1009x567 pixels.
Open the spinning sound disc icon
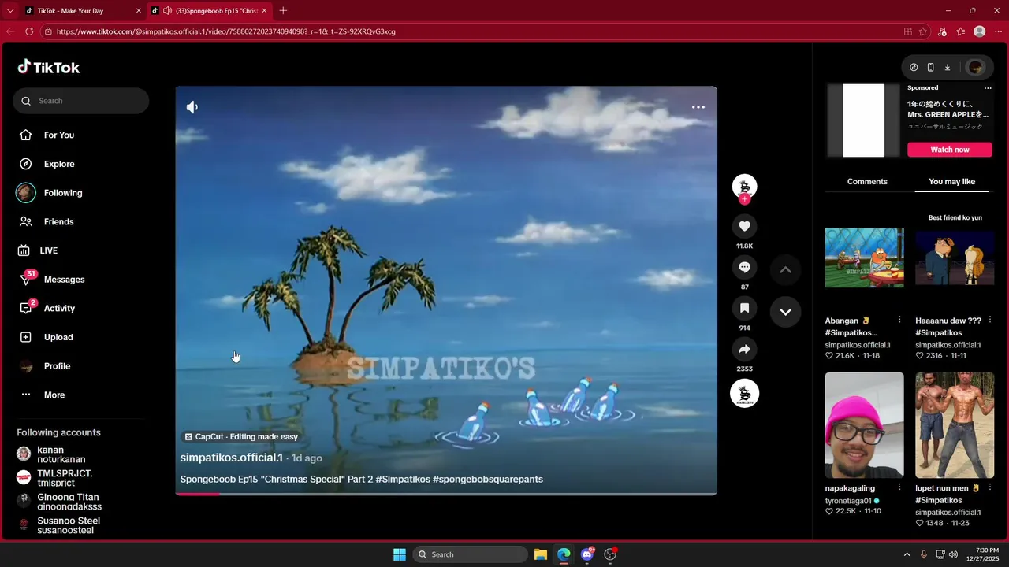(744, 393)
